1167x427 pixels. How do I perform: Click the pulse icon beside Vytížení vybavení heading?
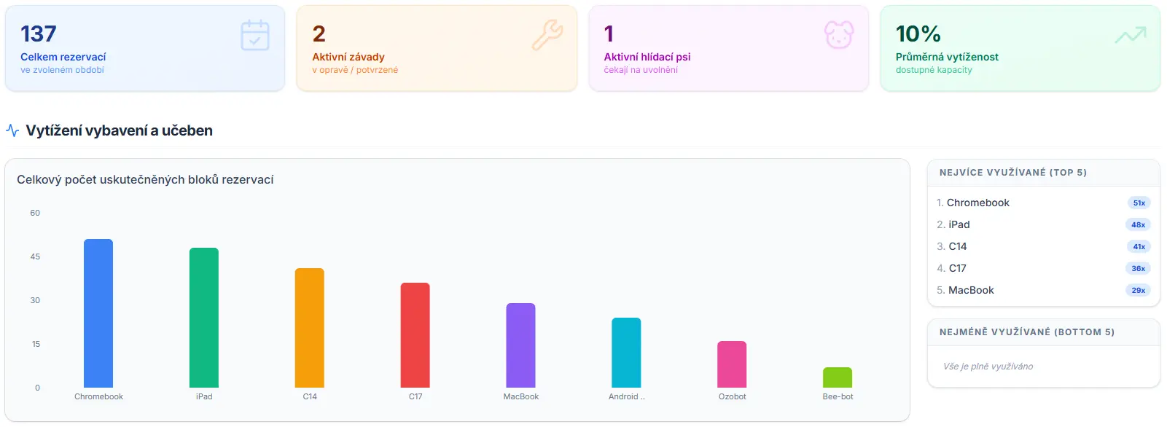tap(12, 130)
